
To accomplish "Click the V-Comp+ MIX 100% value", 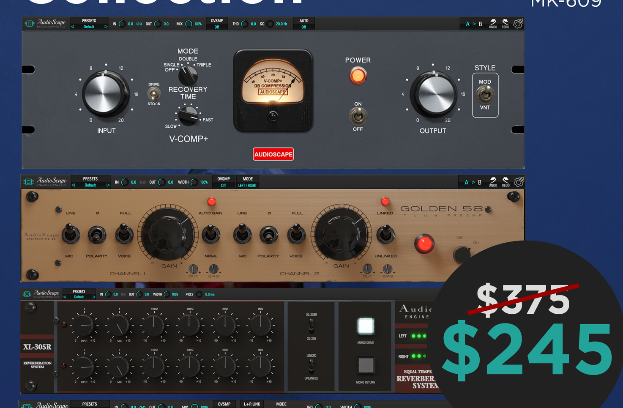I will [197, 24].
